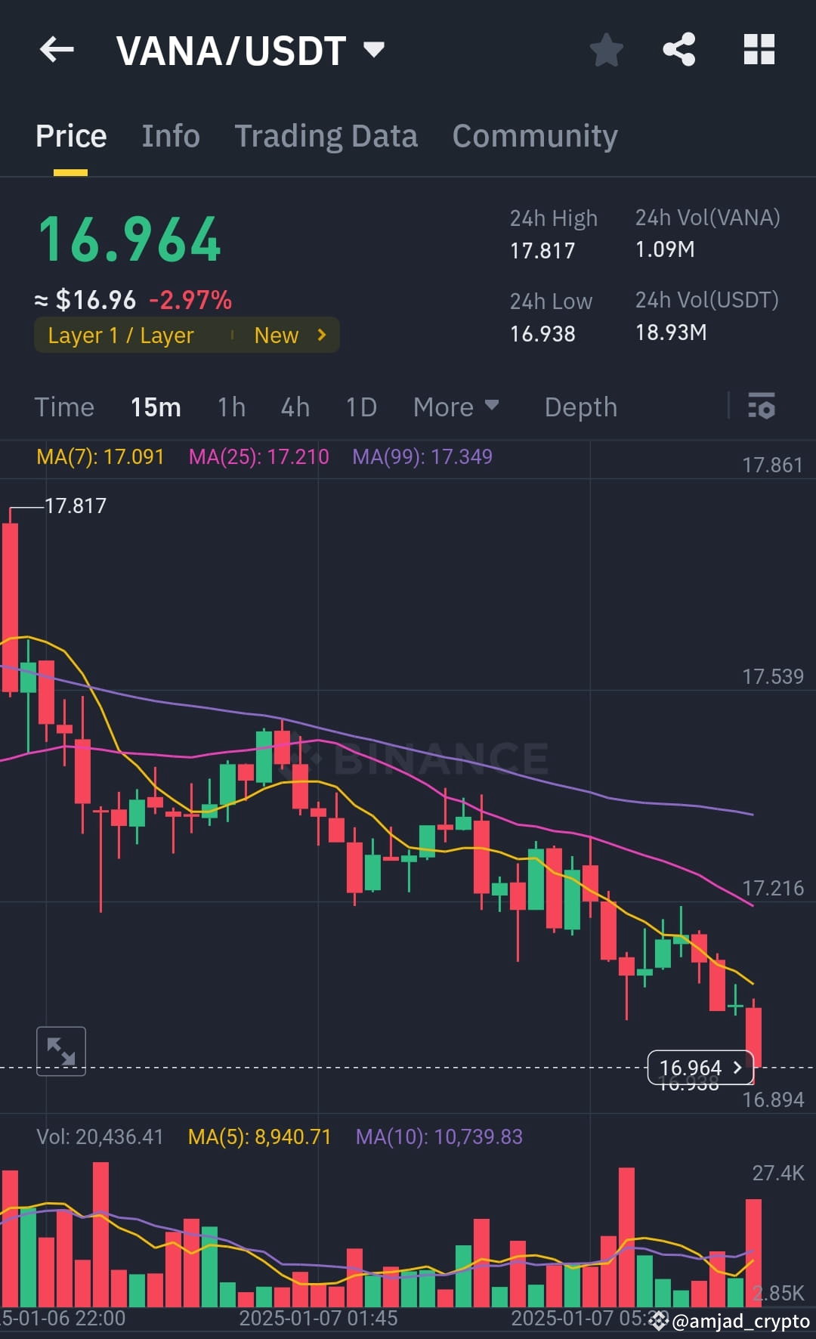Screen dimensions: 816x1339
Task: Favorite the VANA/USDT pair with the star
Action: pos(606,49)
